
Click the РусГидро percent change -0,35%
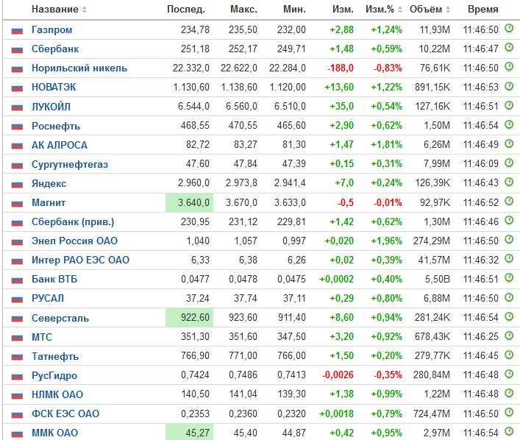(388, 375)
